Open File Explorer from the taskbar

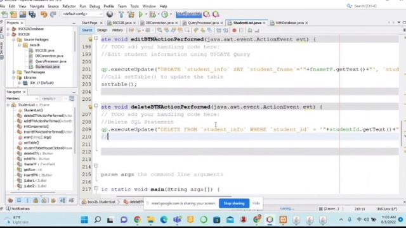coord(150,220)
